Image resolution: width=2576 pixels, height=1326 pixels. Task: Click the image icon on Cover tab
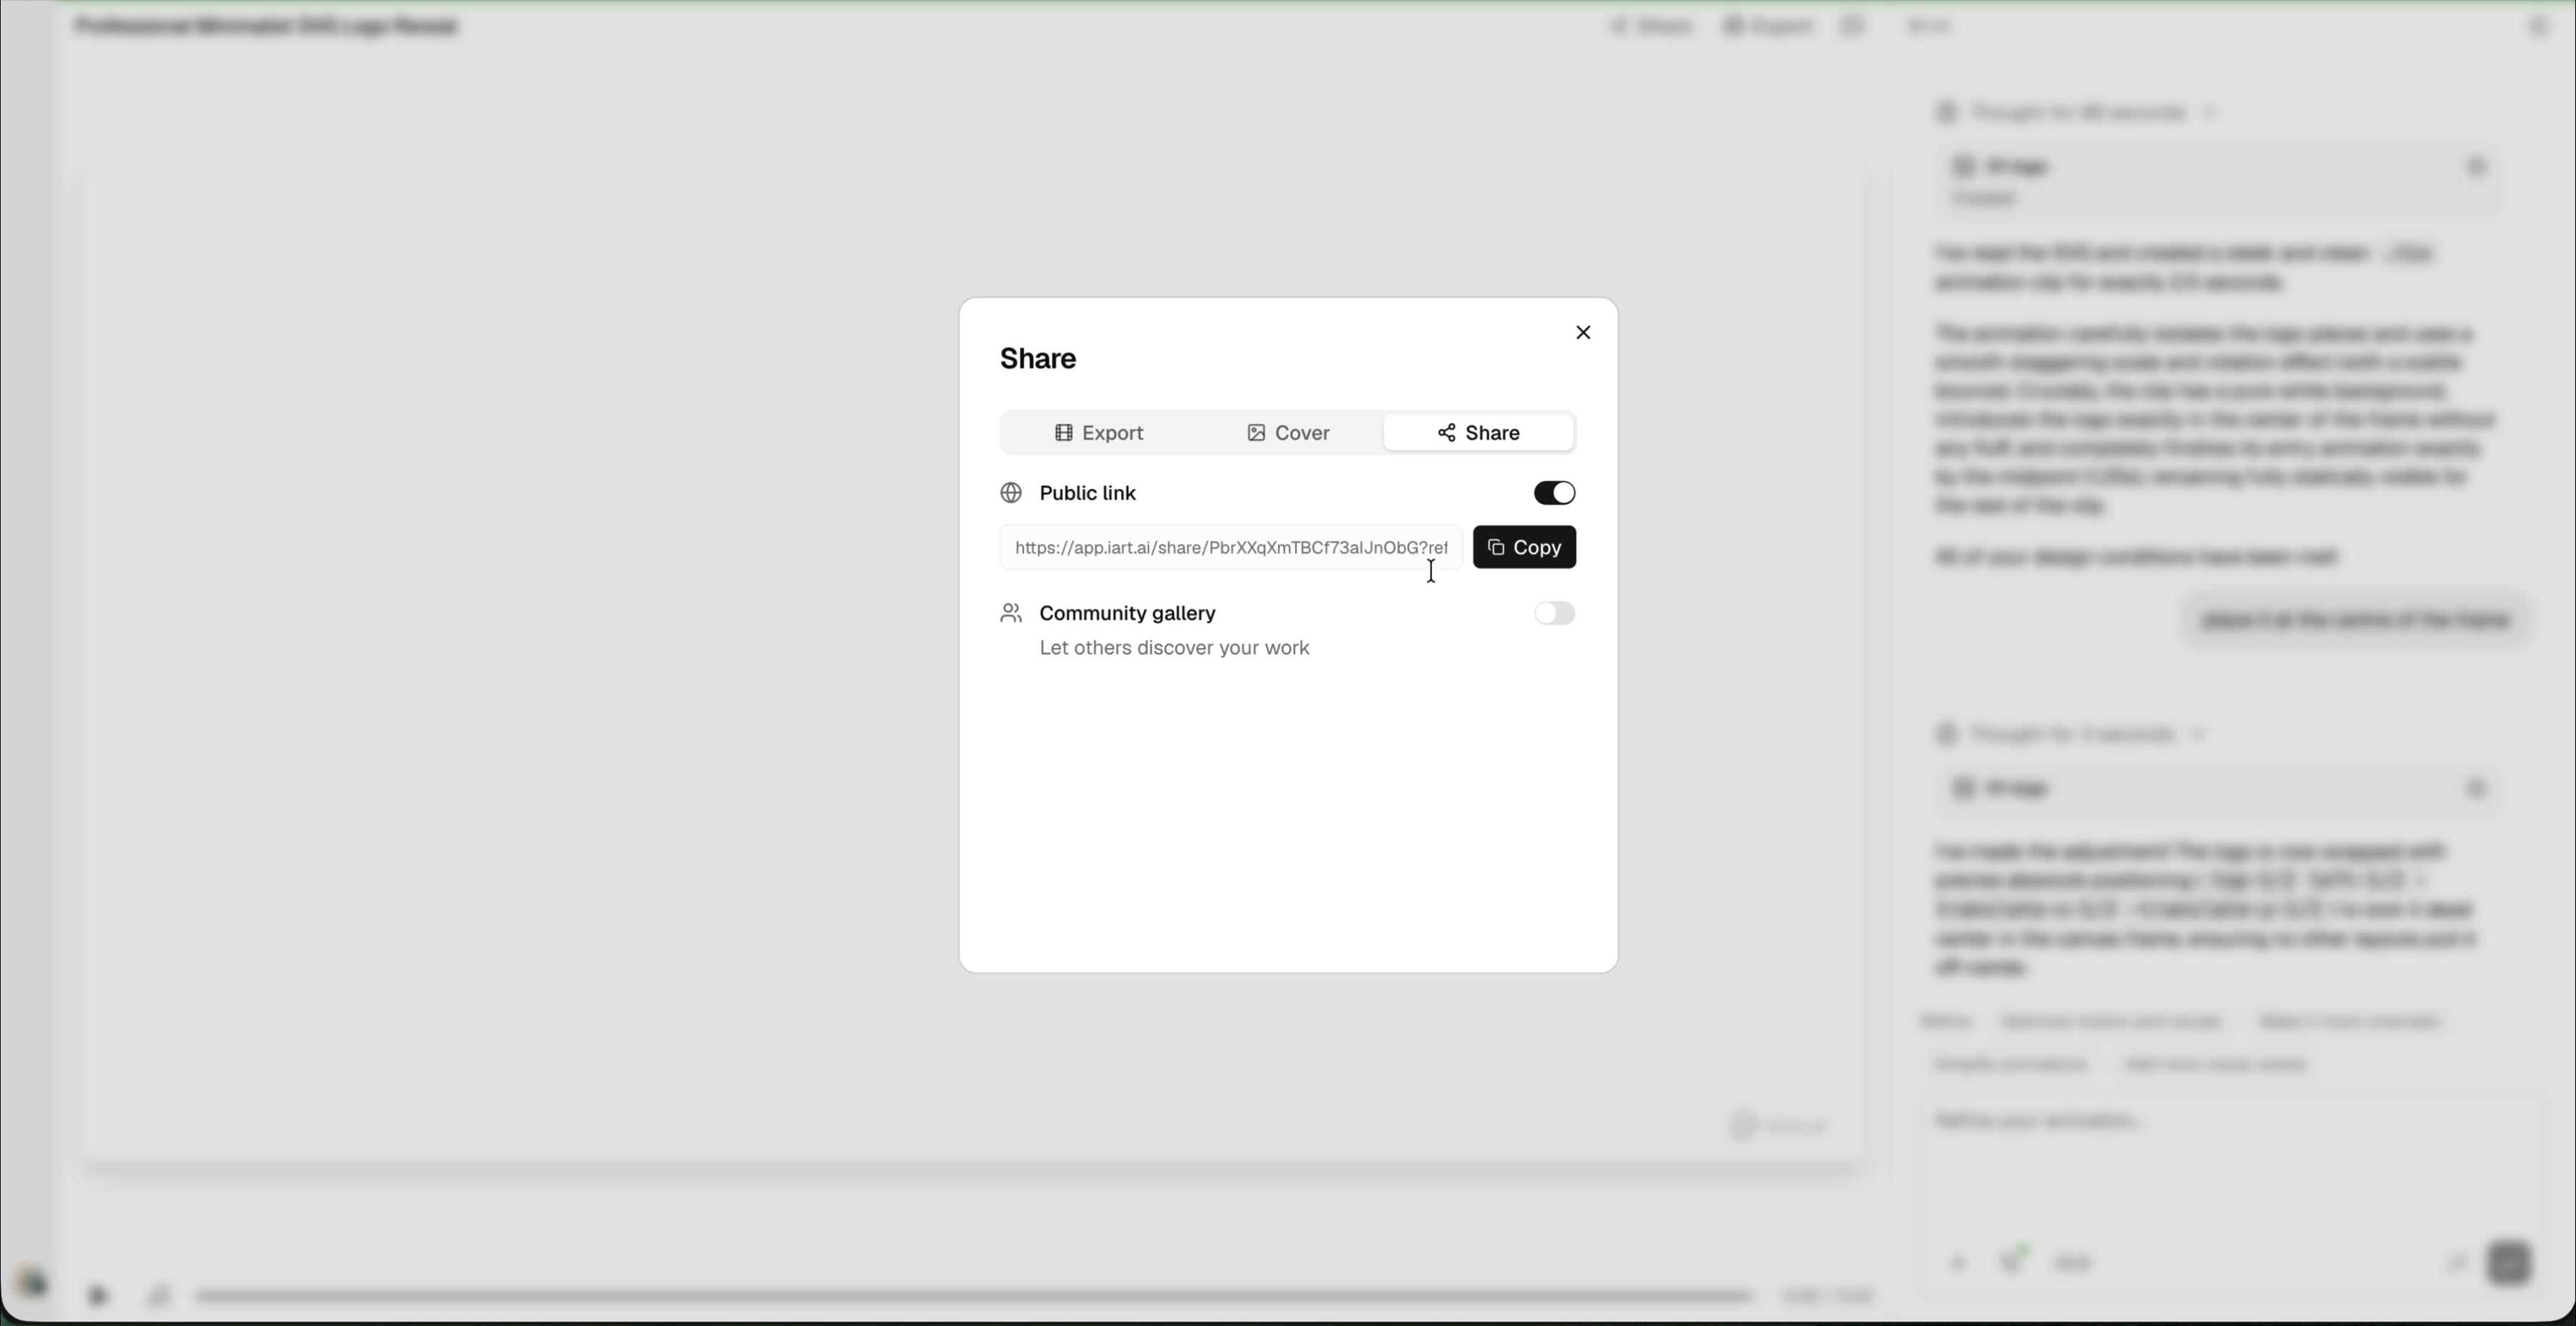coord(1256,432)
